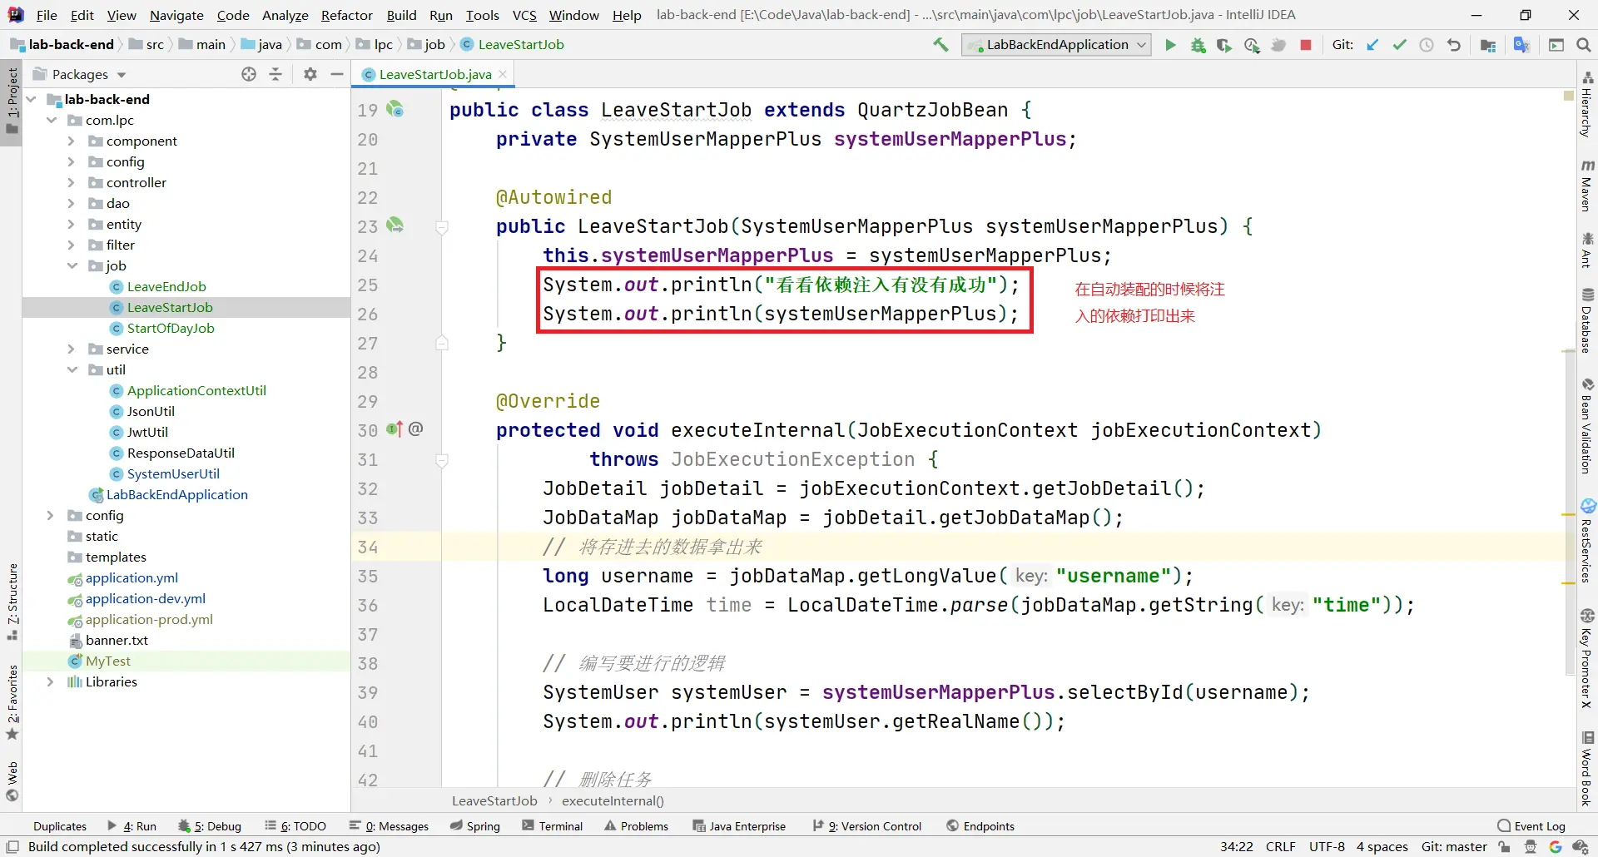Stop the running application with the red square
The width and height of the screenshot is (1598, 857).
1306,45
